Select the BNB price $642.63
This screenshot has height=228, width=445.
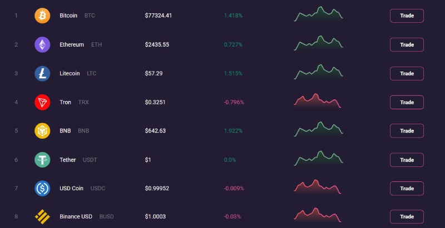tap(155, 131)
